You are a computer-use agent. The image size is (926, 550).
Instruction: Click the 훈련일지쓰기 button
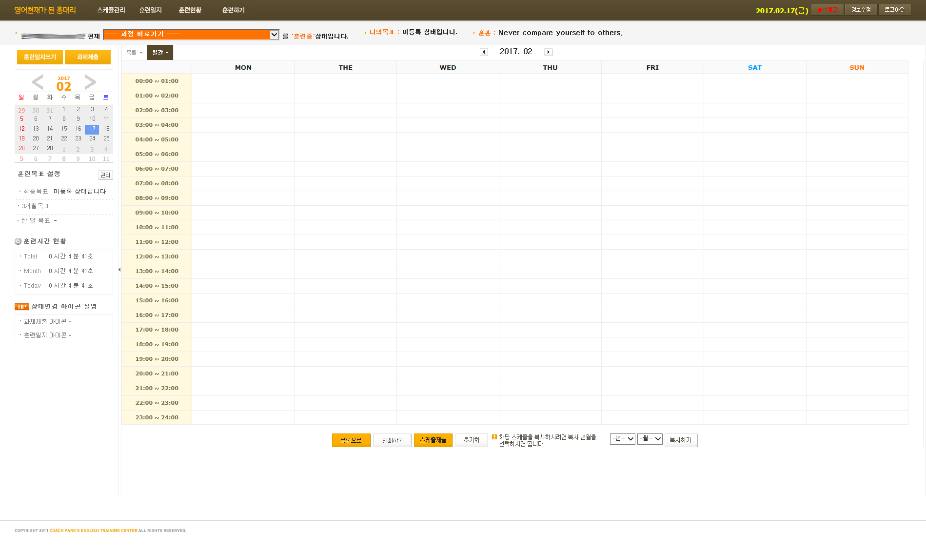(40, 57)
